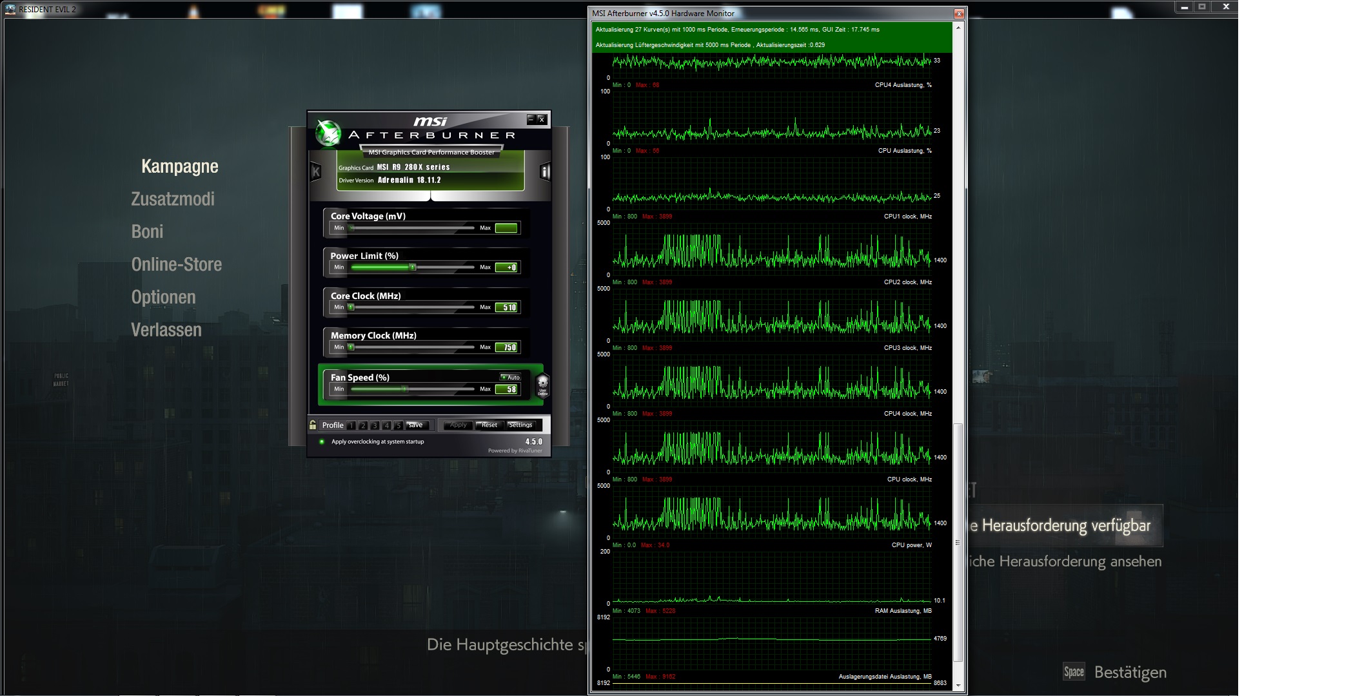Click the Hardware Monitor title bar text
1371x696 pixels.
[663, 14]
